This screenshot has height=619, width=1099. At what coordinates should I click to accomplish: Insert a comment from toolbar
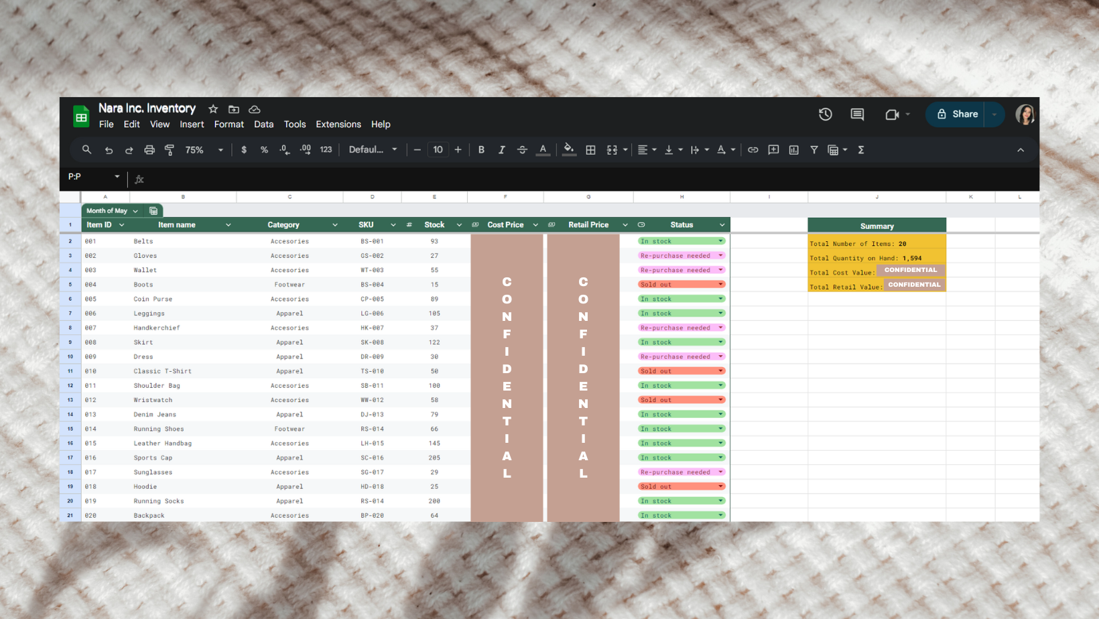(x=773, y=150)
